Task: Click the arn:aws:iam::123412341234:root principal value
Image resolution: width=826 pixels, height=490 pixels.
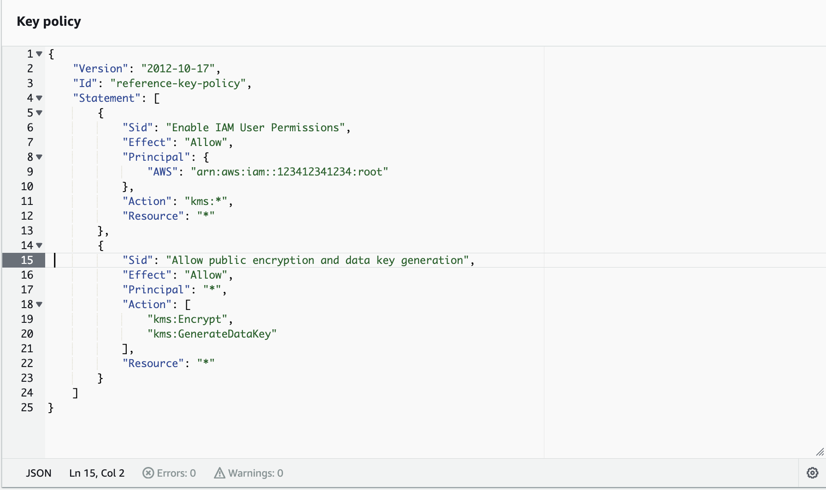Action: (289, 171)
